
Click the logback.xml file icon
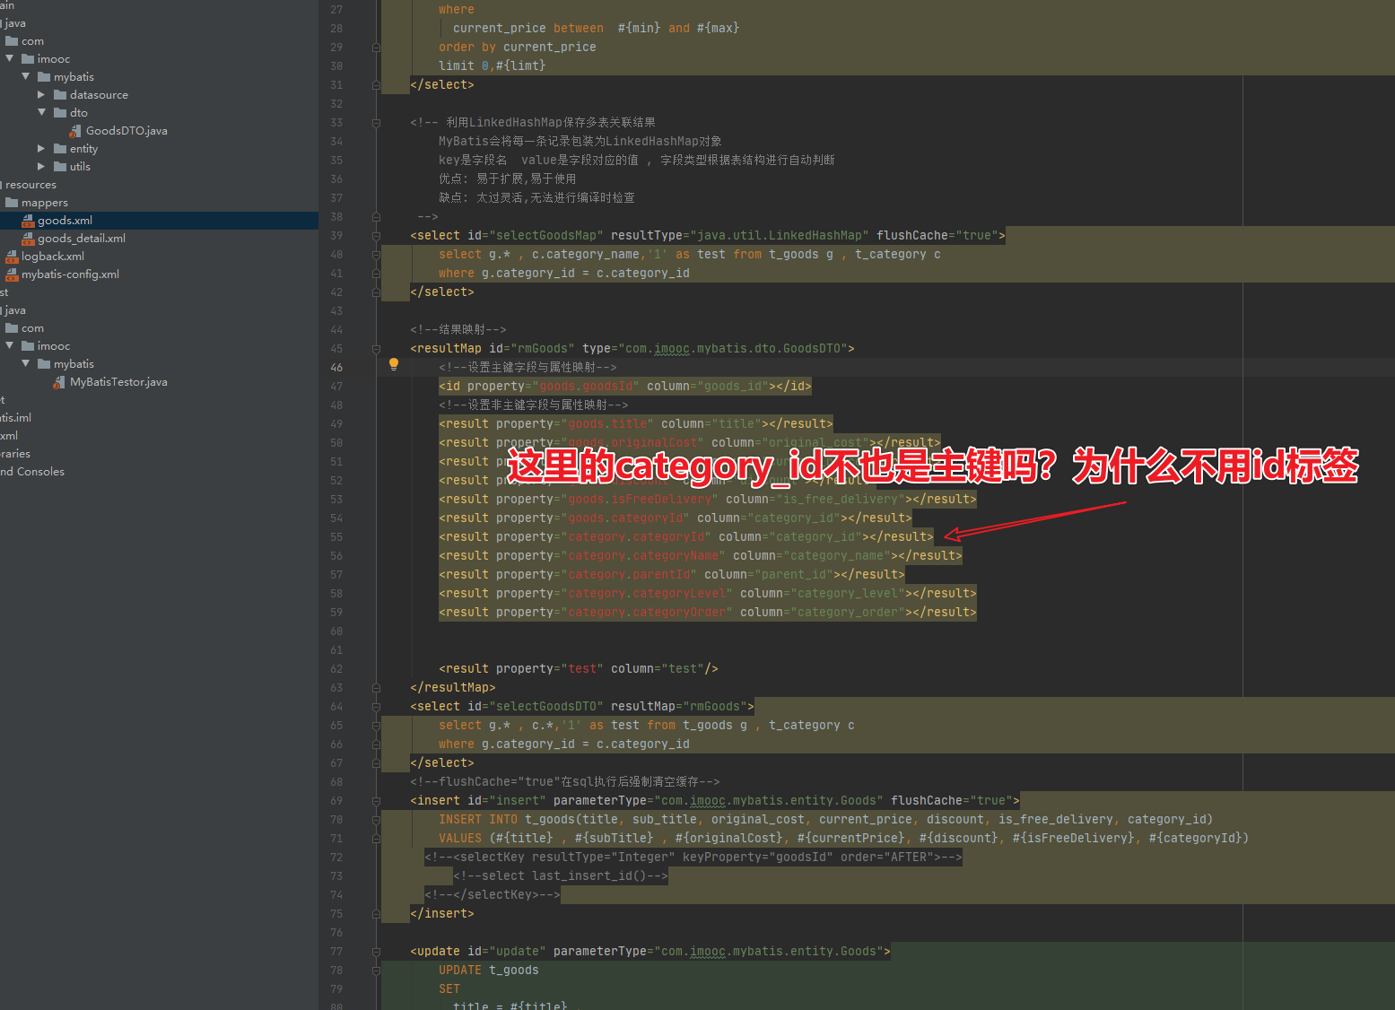pyautogui.click(x=12, y=257)
